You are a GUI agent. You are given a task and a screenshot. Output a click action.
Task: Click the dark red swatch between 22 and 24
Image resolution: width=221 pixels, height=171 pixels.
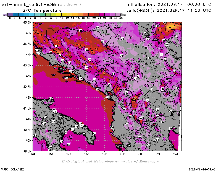pos(96,15)
